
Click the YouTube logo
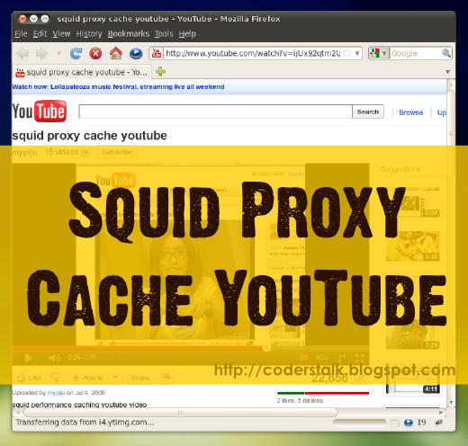[40, 111]
